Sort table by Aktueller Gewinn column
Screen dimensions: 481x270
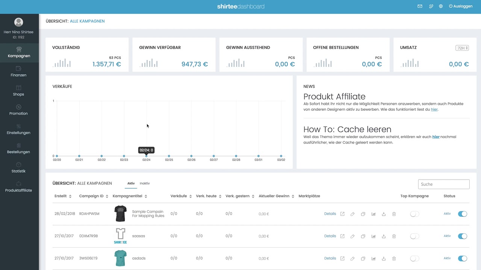pyautogui.click(x=277, y=196)
